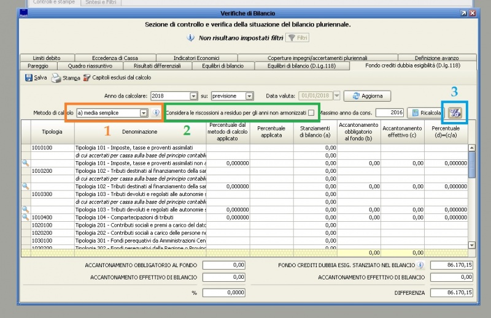The width and height of the screenshot is (491, 318).
Task: Click info icon beside Fondo crediti stanziato
Action: [420, 265]
